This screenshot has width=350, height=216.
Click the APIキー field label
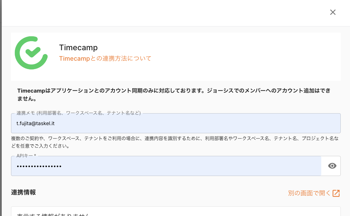26,156
